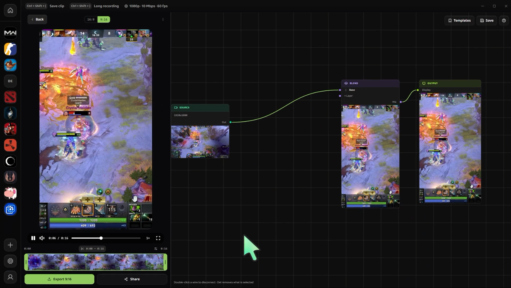Open the Crash Bandicoot game in sidebar
511x288 pixels.
coord(10,65)
